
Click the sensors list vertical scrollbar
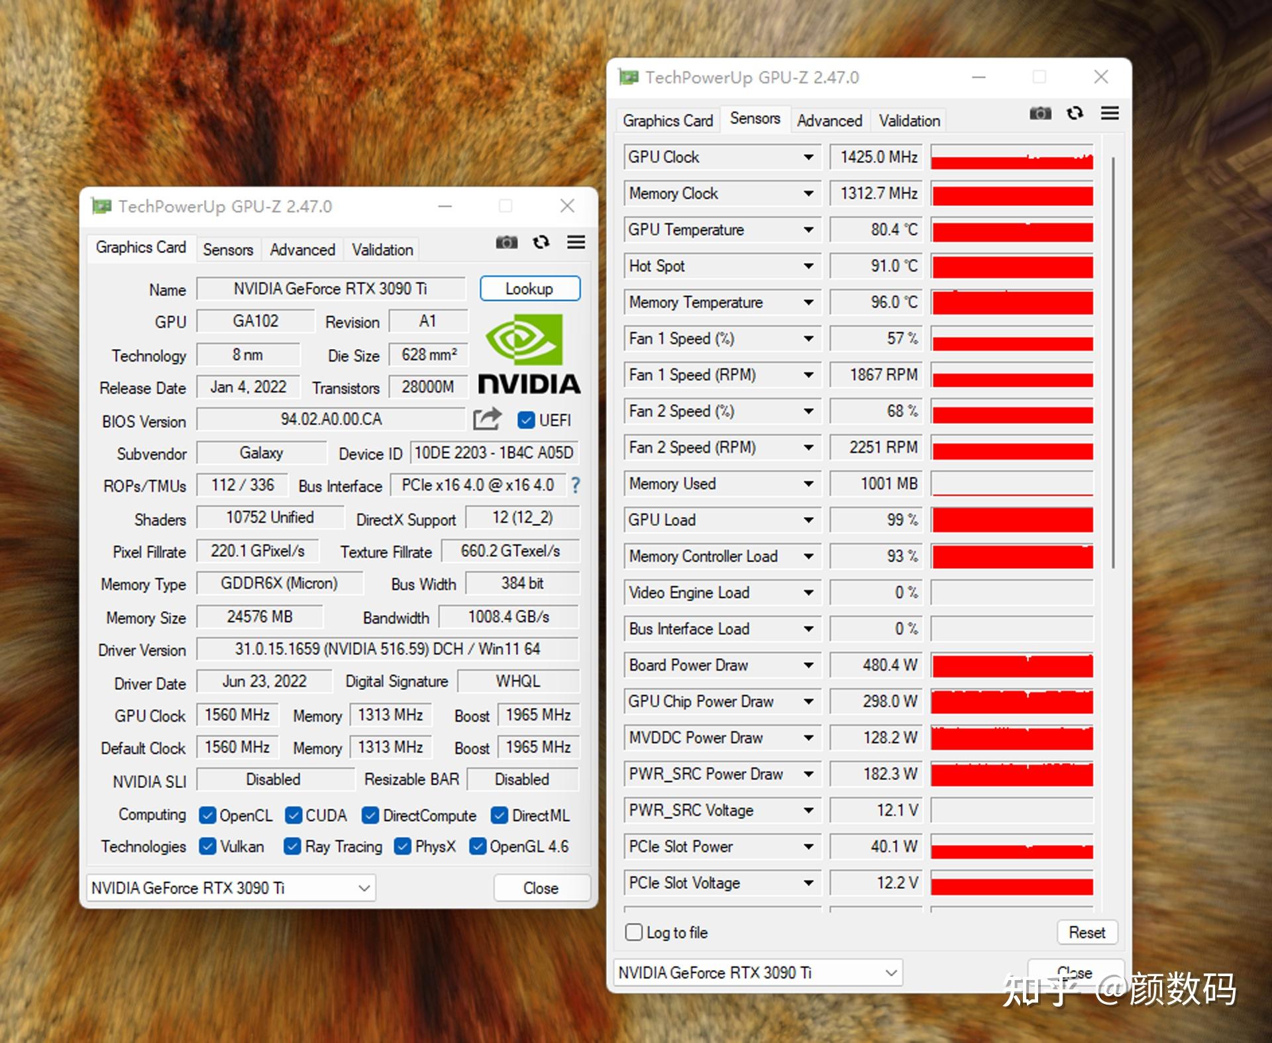tap(1113, 361)
